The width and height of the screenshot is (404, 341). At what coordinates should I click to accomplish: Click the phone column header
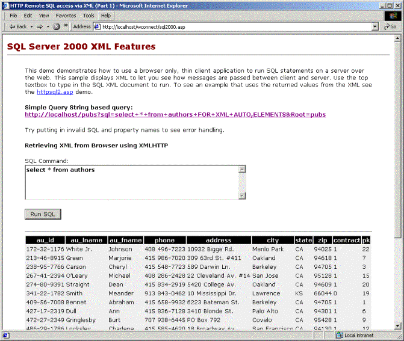(x=164, y=240)
